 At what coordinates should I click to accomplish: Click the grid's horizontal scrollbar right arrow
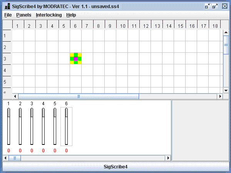point(220,96)
